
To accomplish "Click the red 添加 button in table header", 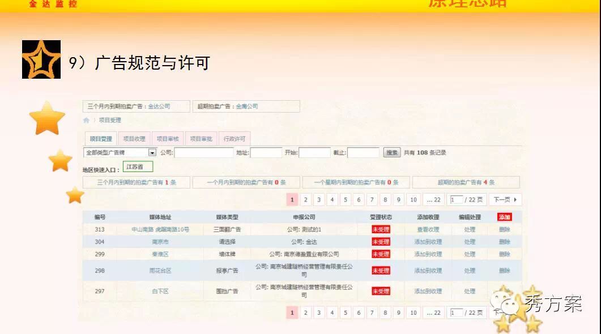I will pyautogui.click(x=504, y=217).
